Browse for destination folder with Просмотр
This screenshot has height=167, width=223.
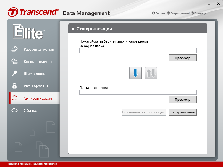click(183, 100)
